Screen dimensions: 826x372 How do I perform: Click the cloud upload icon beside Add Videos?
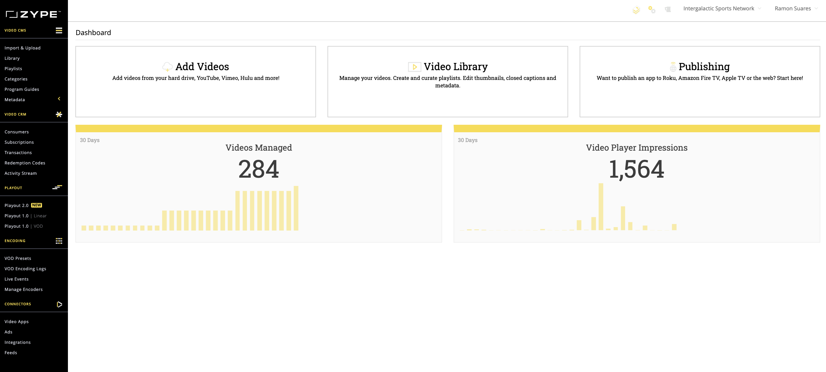pyautogui.click(x=168, y=67)
